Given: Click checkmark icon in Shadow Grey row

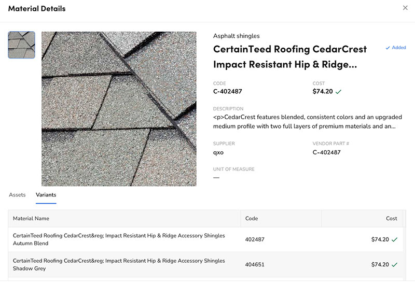Looking at the screenshot, I should [x=395, y=265].
